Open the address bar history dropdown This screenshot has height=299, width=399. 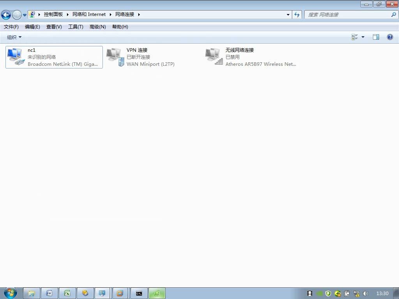point(288,15)
